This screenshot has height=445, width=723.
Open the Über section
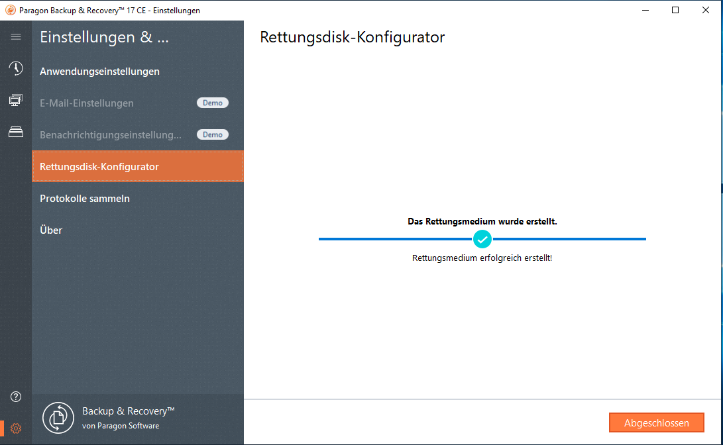137,230
